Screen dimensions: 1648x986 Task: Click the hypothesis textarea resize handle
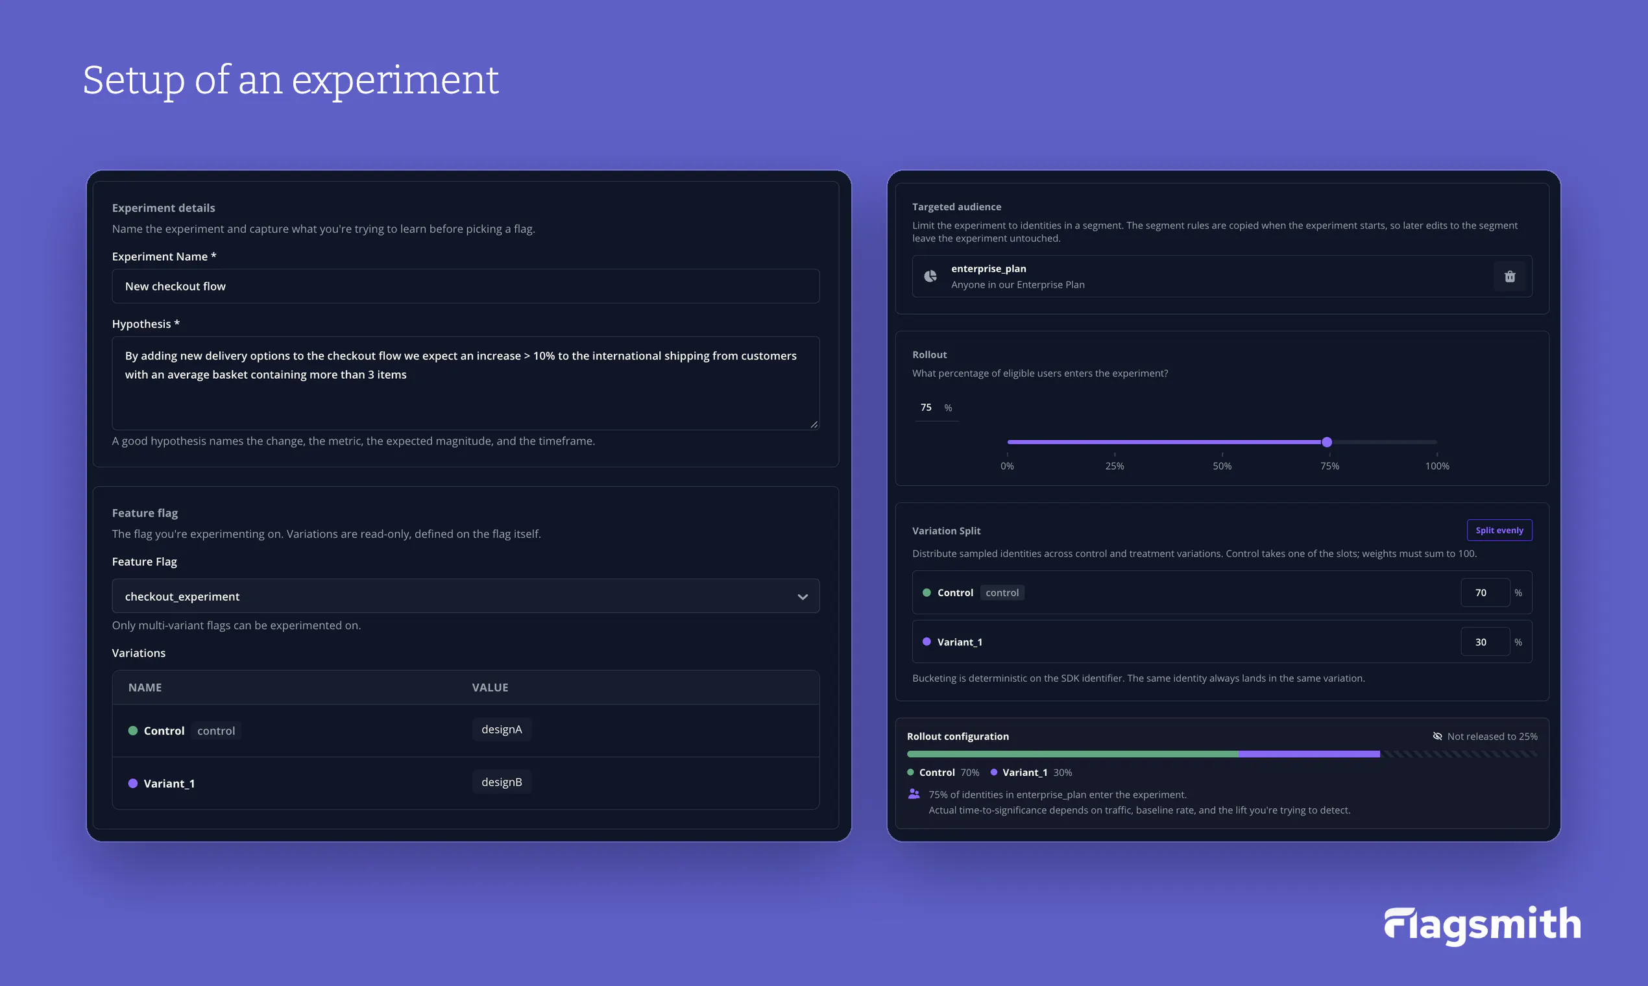click(x=814, y=424)
